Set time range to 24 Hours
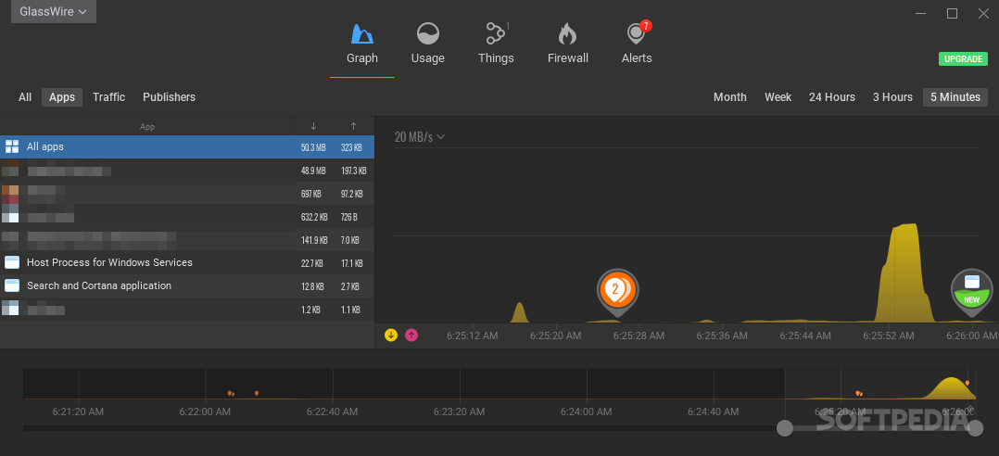 coord(832,97)
